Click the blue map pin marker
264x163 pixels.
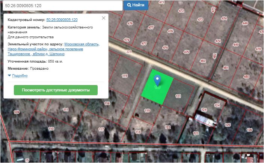tap(158, 80)
